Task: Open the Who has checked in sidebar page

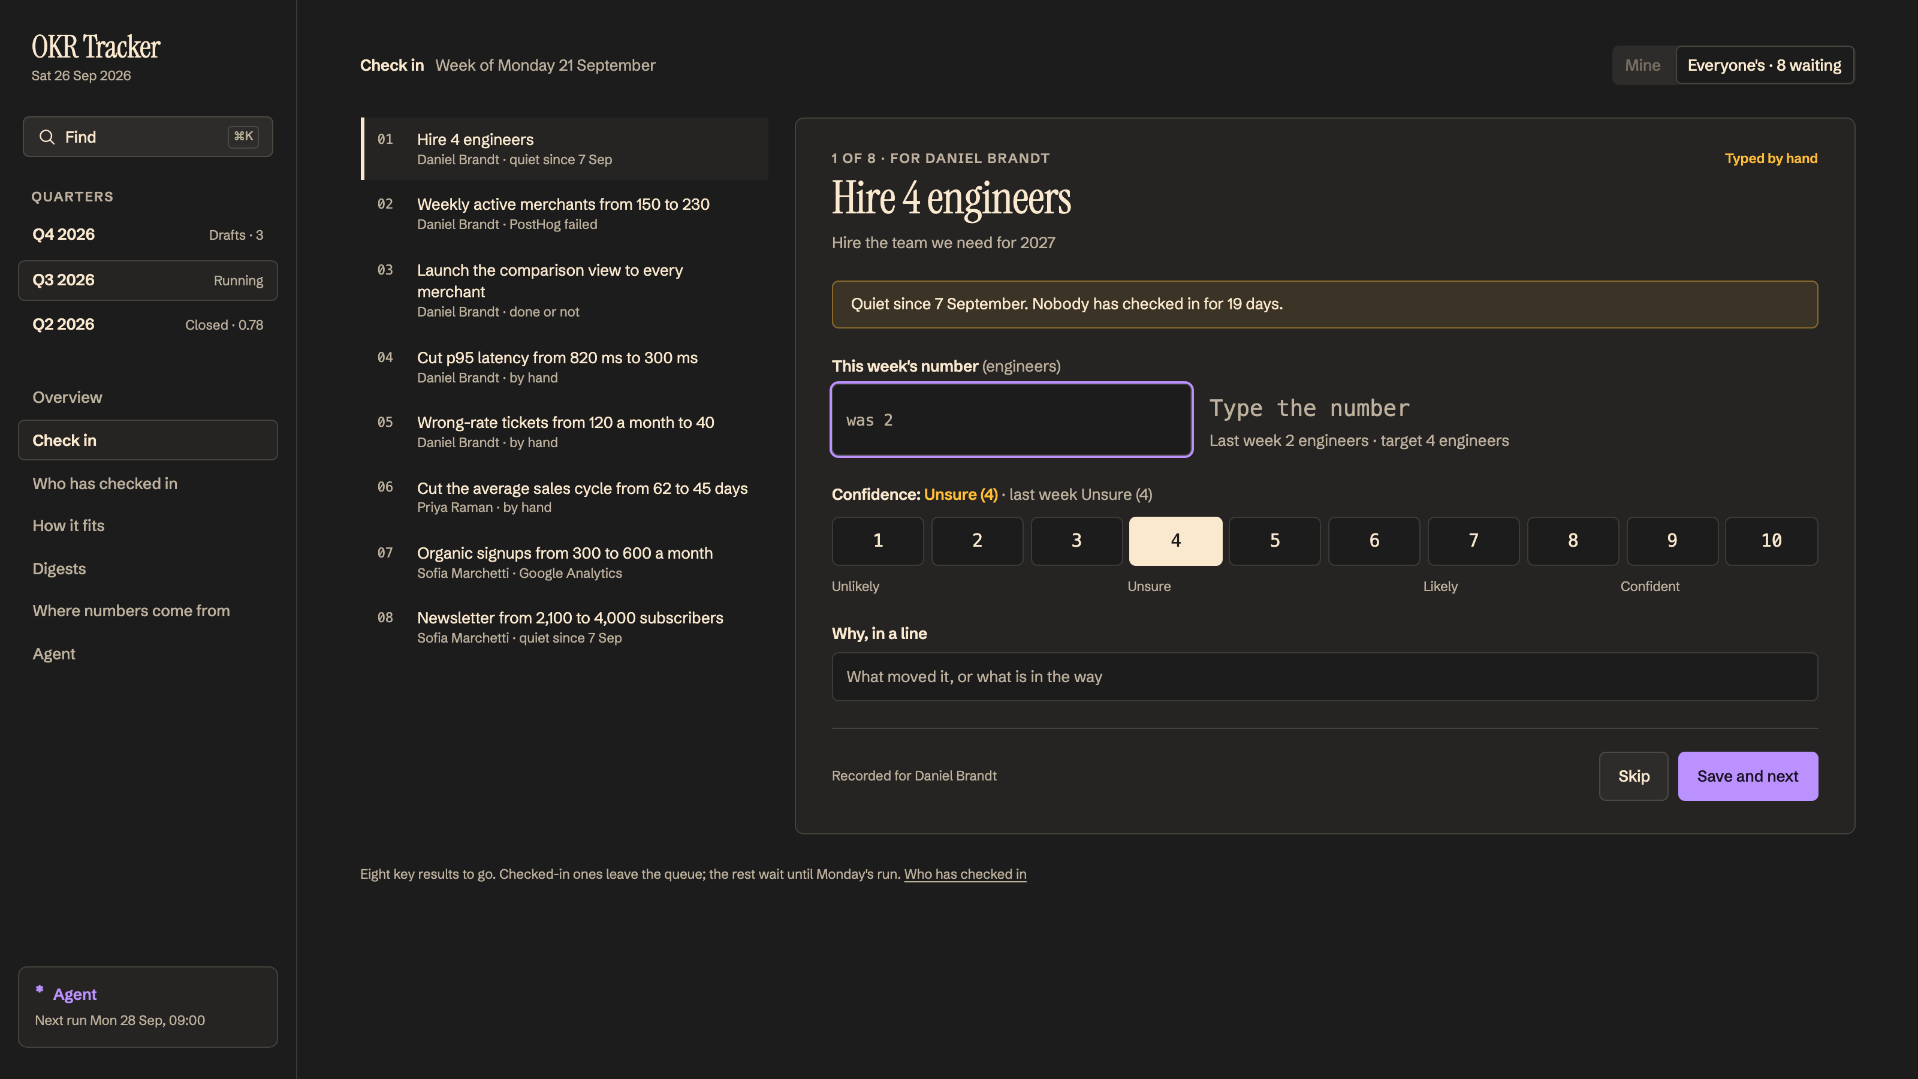Action: click(x=147, y=483)
